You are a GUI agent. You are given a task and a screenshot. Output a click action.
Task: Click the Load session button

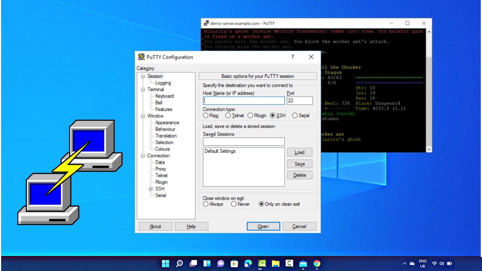click(x=300, y=152)
